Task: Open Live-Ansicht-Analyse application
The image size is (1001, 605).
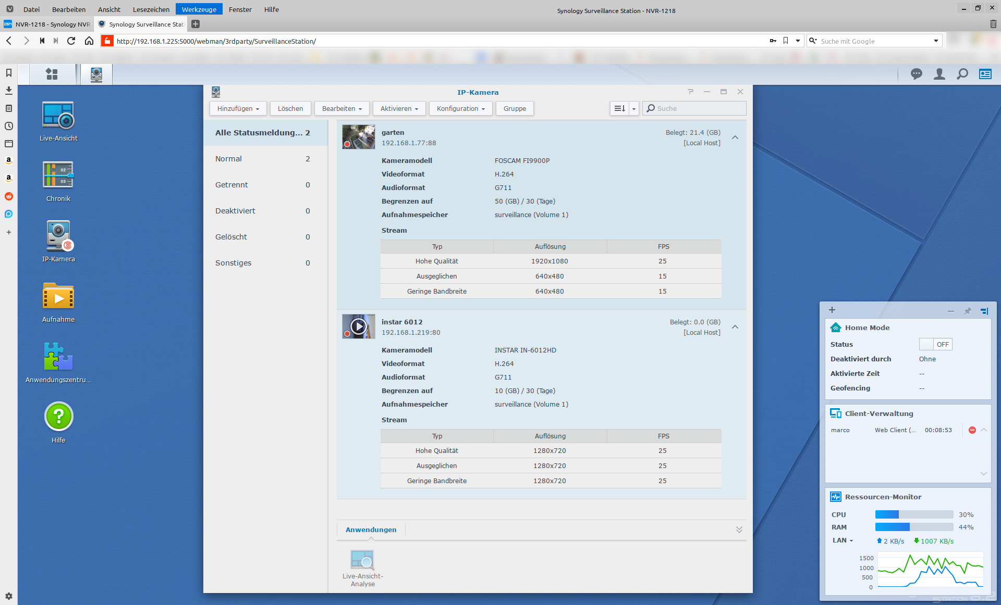Action: coord(362,568)
